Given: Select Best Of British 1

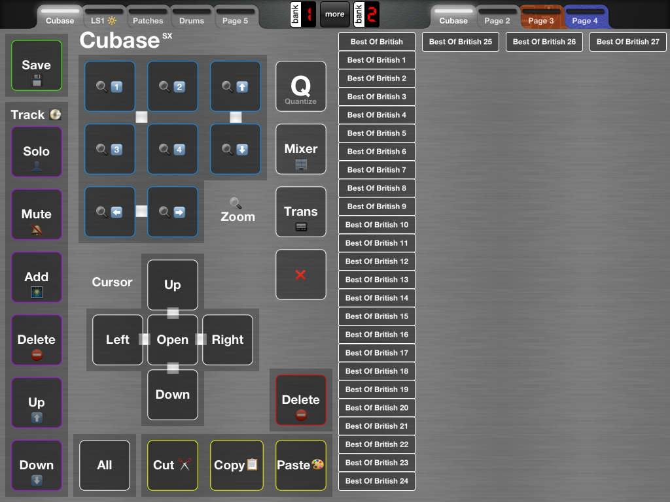Looking at the screenshot, I should (x=377, y=60).
